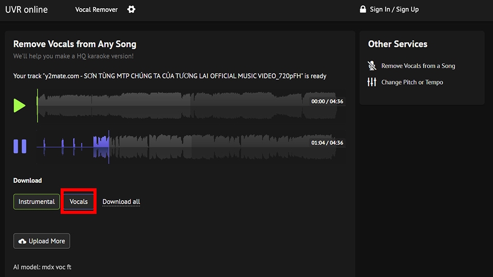Seek within the second track waveform
Screen dimensions: 493x277
point(205,146)
